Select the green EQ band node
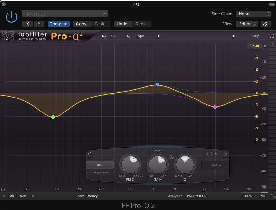276x210 pixels. pos(53,117)
